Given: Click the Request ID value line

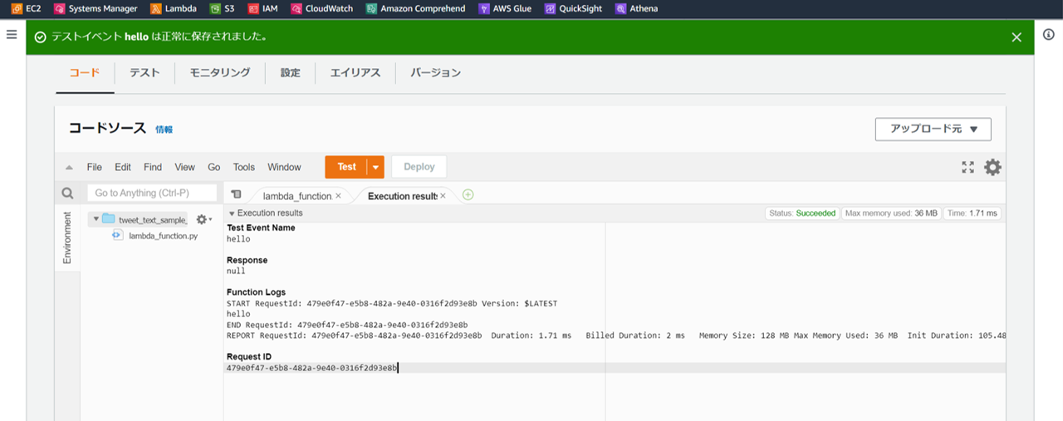Looking at the screenshot, I should click(312, 367).
